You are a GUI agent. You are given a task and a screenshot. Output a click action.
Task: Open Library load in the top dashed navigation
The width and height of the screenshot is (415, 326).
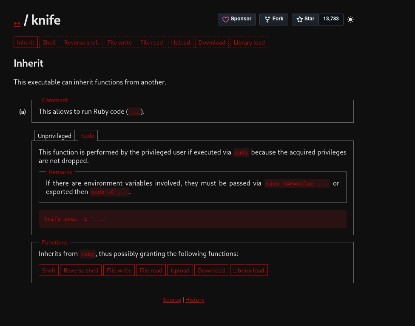tap(249, 42)
